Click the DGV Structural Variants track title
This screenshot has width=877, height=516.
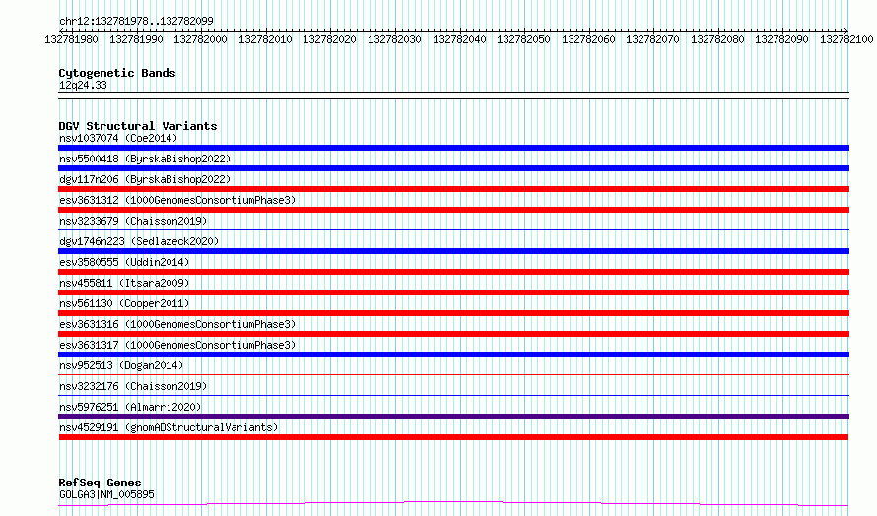(x=138, y=126)
